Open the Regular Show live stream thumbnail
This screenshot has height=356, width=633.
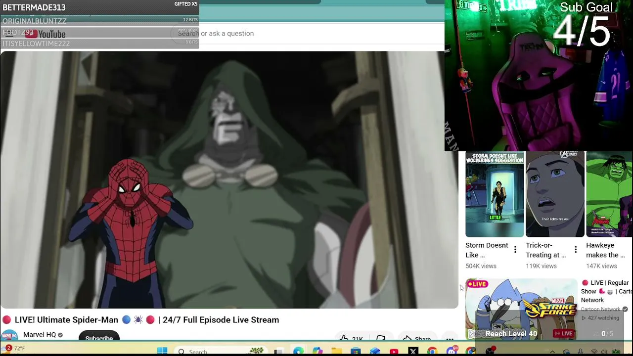pyautogui.click(x=521, y=310)
